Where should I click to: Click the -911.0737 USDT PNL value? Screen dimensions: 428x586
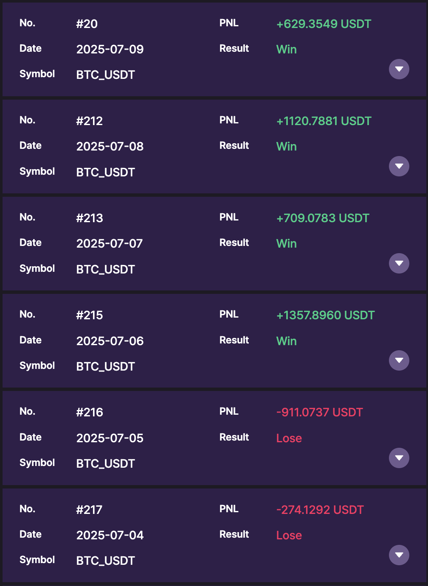[319, 413]
